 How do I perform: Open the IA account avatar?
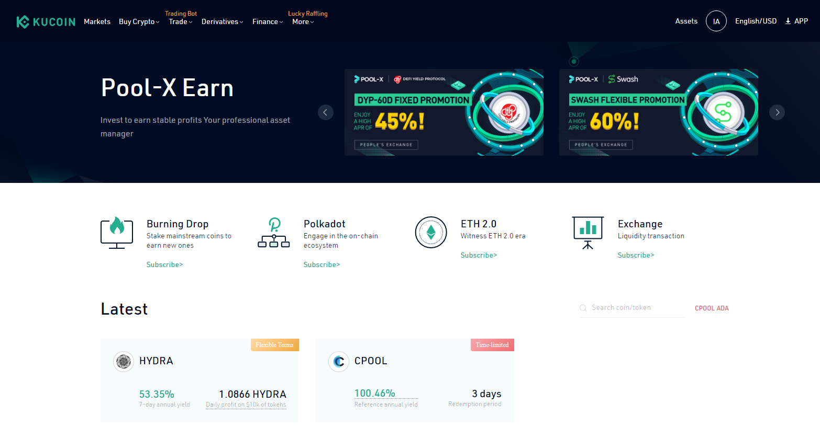point(716,21)
